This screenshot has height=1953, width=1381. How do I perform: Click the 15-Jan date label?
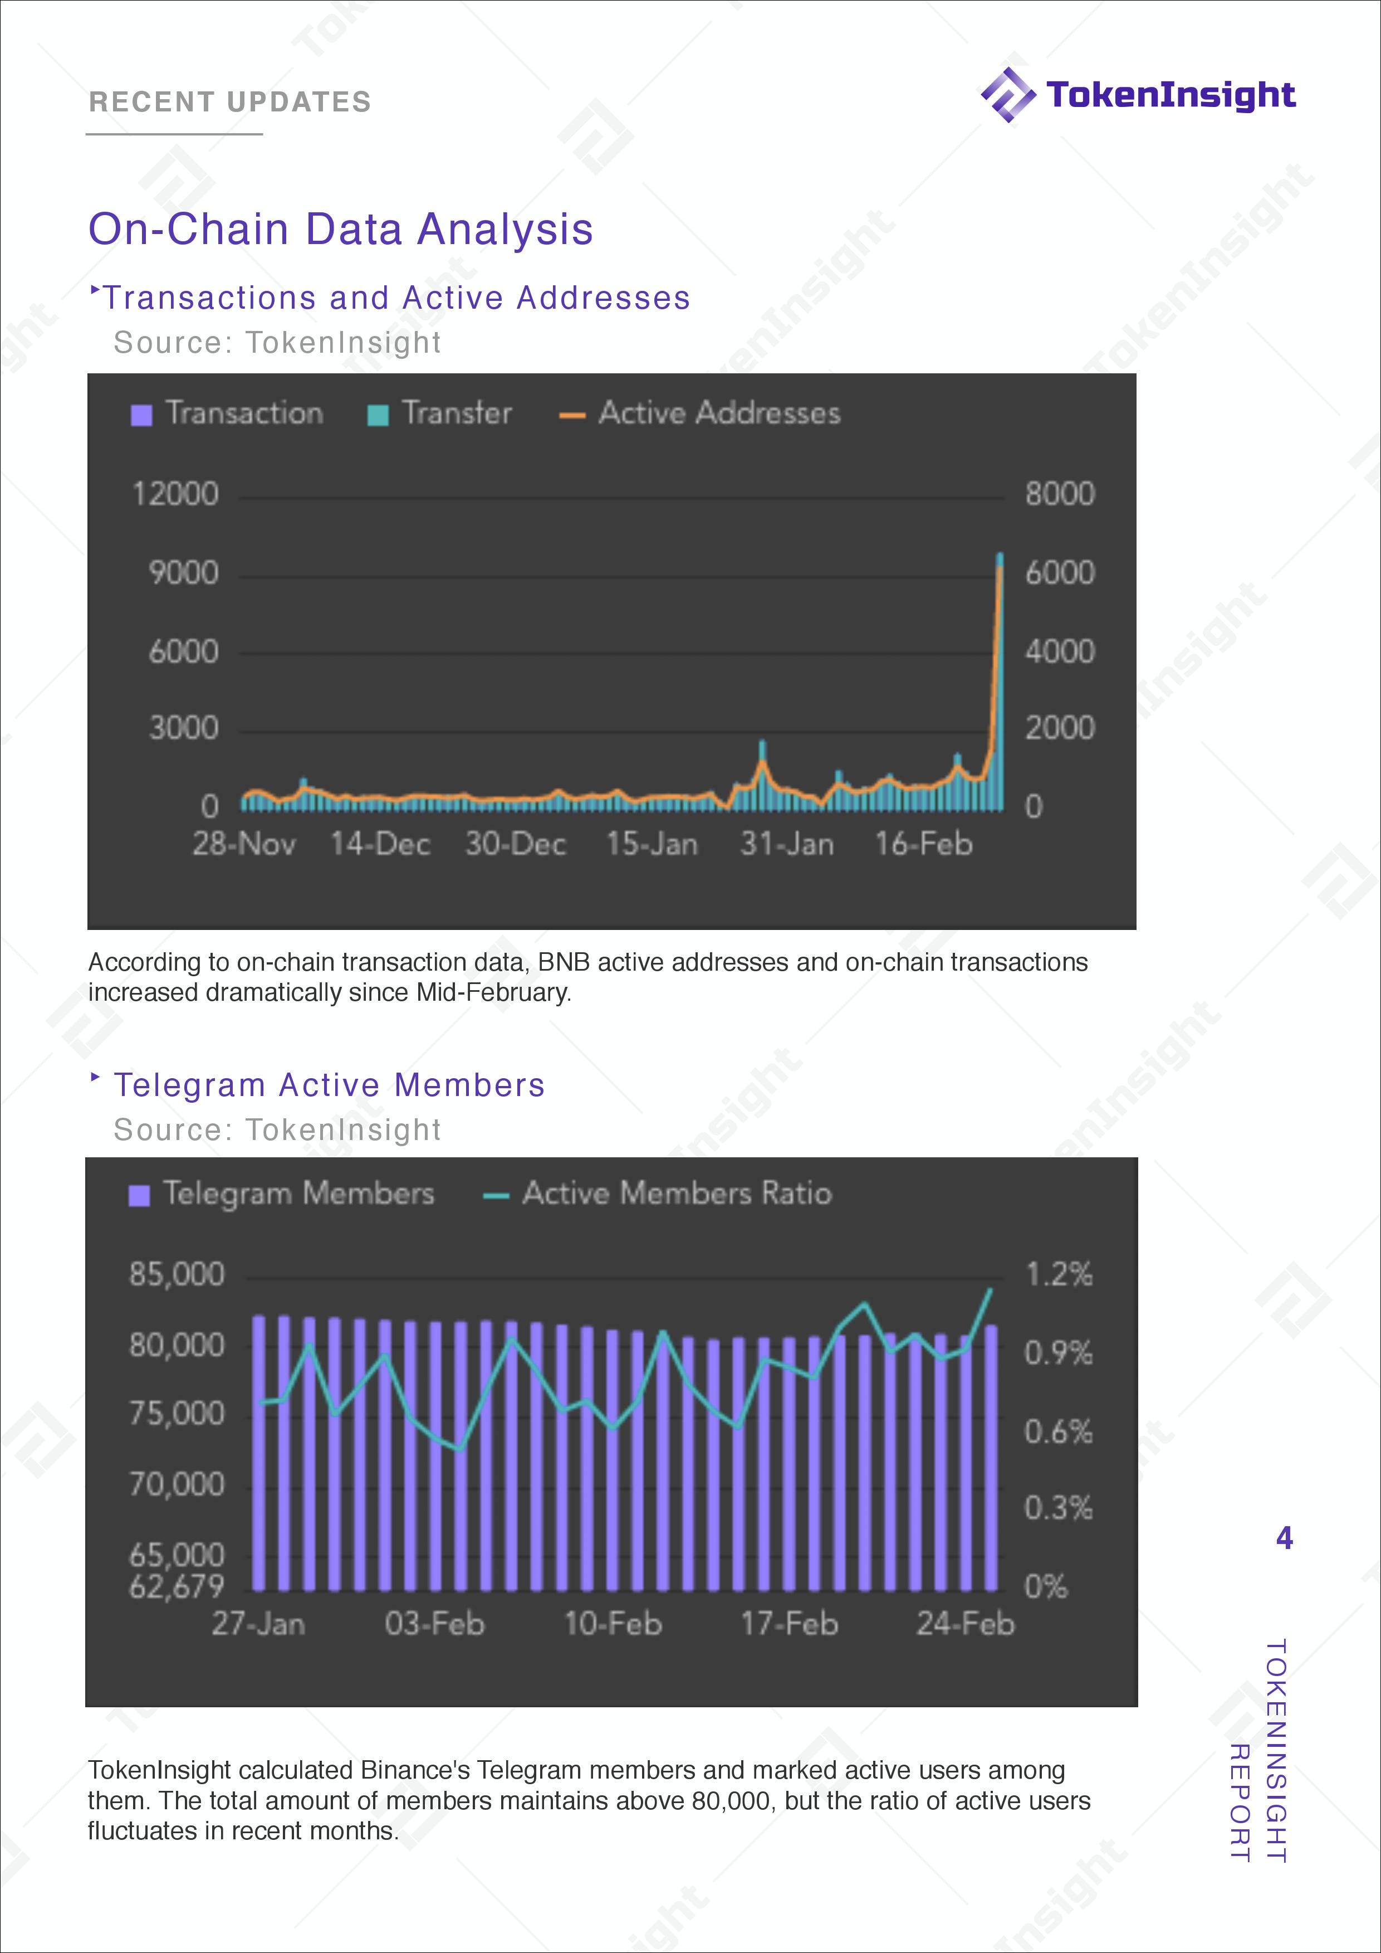tap(652, 844)
